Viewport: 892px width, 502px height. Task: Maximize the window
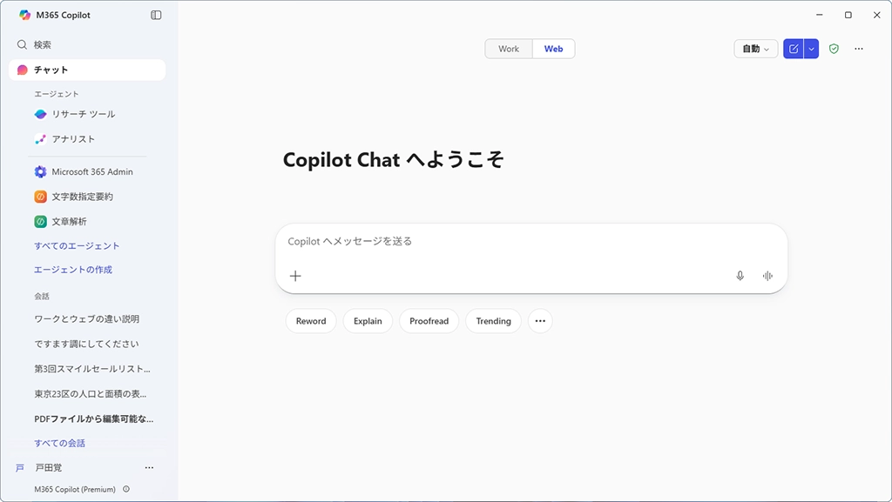[x=848, y=15]
